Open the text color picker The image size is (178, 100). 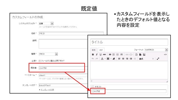pyautogui.click(x=102, y=59)
